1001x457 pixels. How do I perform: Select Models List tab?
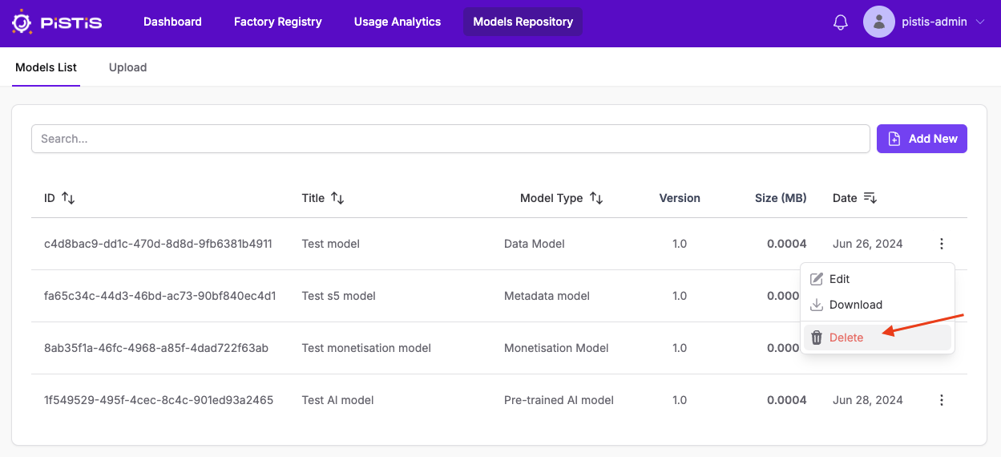tap(46, 67)
